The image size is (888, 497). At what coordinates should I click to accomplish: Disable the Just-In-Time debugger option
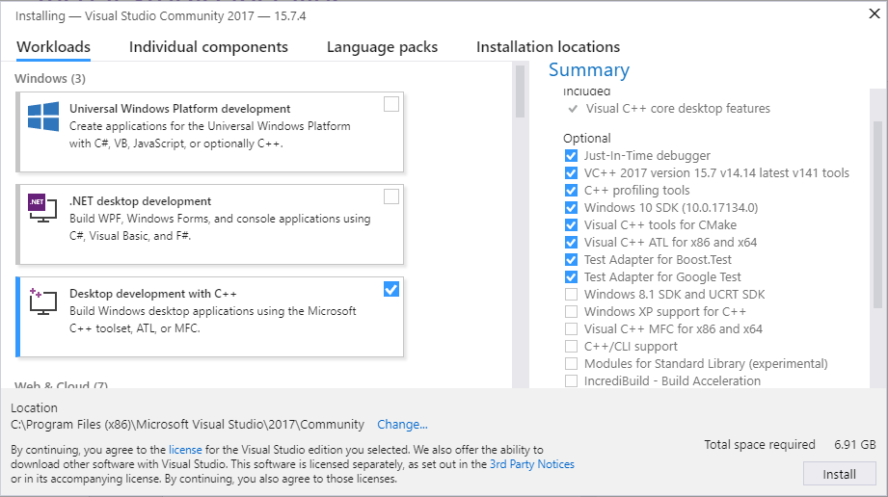click(x=572, y=156)
